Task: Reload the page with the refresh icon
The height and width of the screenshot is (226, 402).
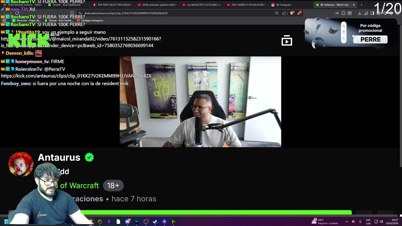Action: (17, 13)
